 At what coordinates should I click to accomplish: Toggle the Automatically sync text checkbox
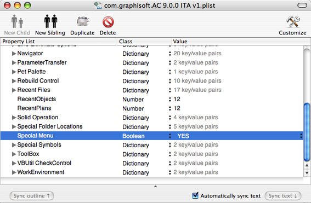195,195
